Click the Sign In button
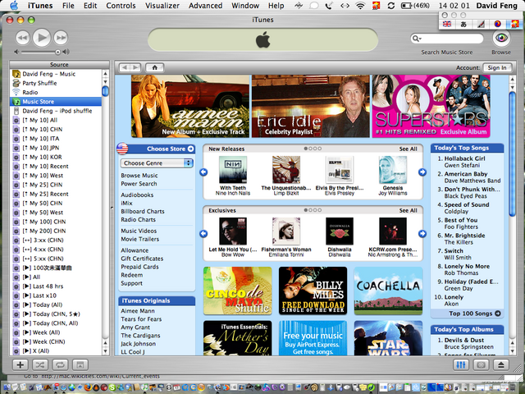The image size is (525, 394). [x=497, y=67]
